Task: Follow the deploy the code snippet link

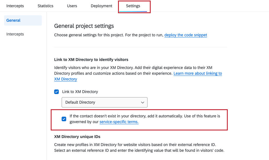Action: pos(186,35)
